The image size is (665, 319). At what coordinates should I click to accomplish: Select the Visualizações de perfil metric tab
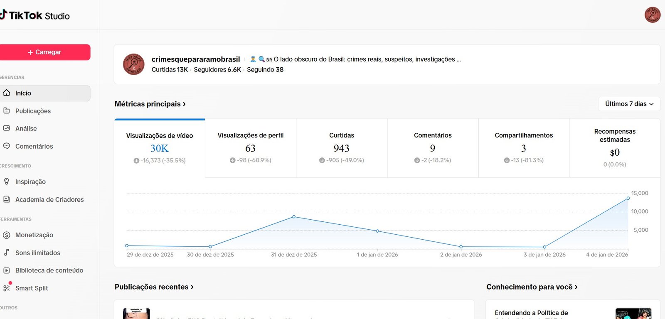(250, 148)
